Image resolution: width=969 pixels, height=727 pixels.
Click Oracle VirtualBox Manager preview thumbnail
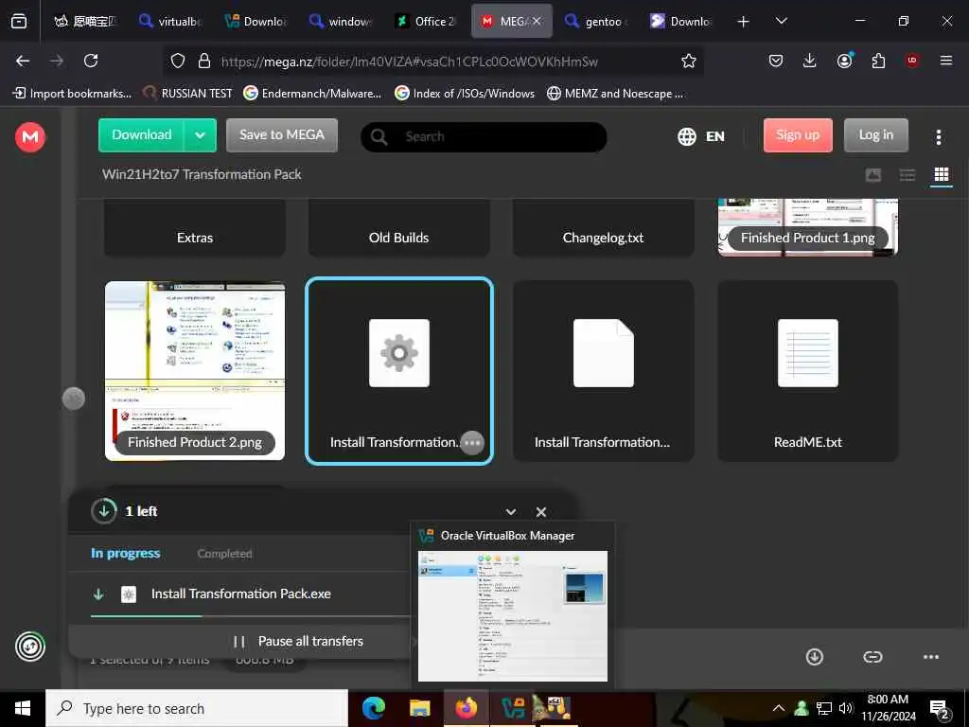512,615
